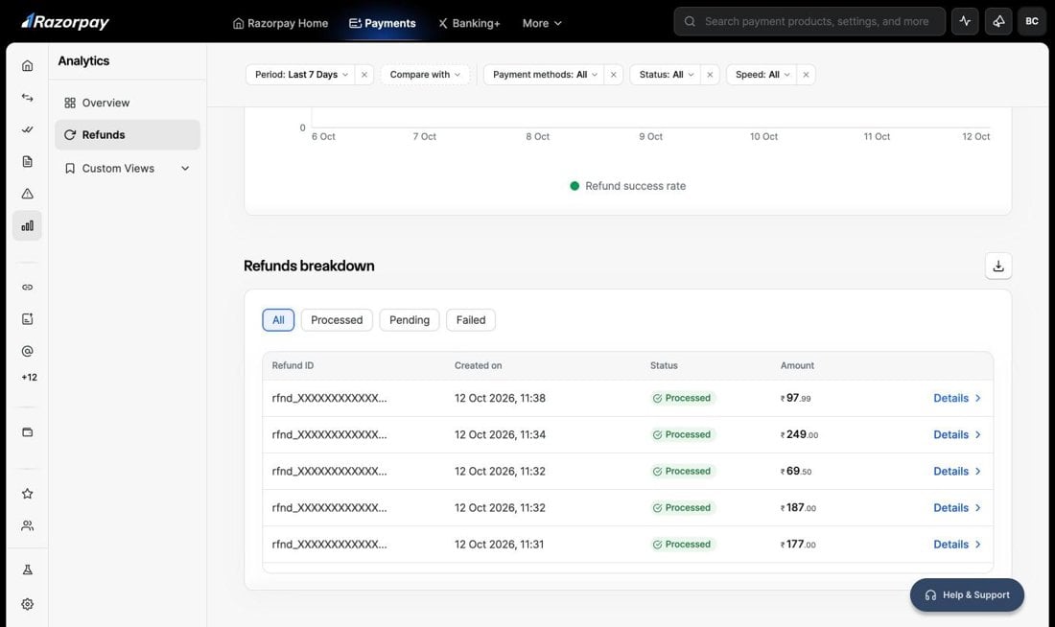This screenshot has width=1055, height=627.
Task: Toggle the Refund success rate legend
Action: pos(628,186)
